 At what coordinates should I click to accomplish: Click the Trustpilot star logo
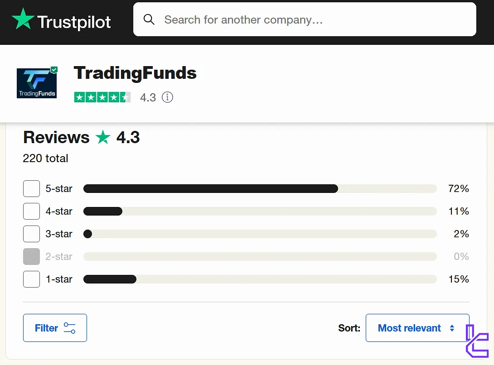click(x=23, y=19)
